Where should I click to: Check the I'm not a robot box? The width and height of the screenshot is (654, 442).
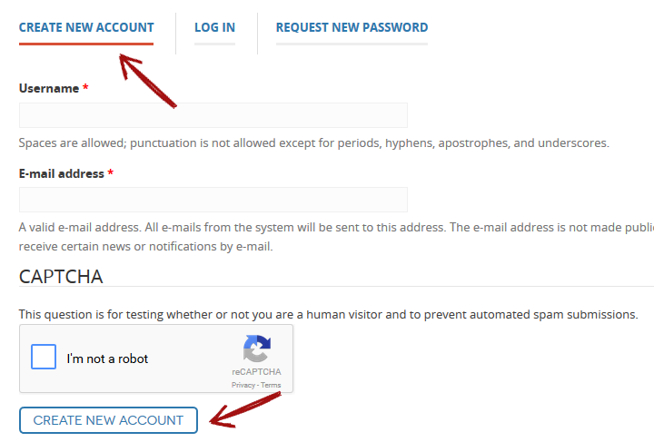click(x=44, y=357)
